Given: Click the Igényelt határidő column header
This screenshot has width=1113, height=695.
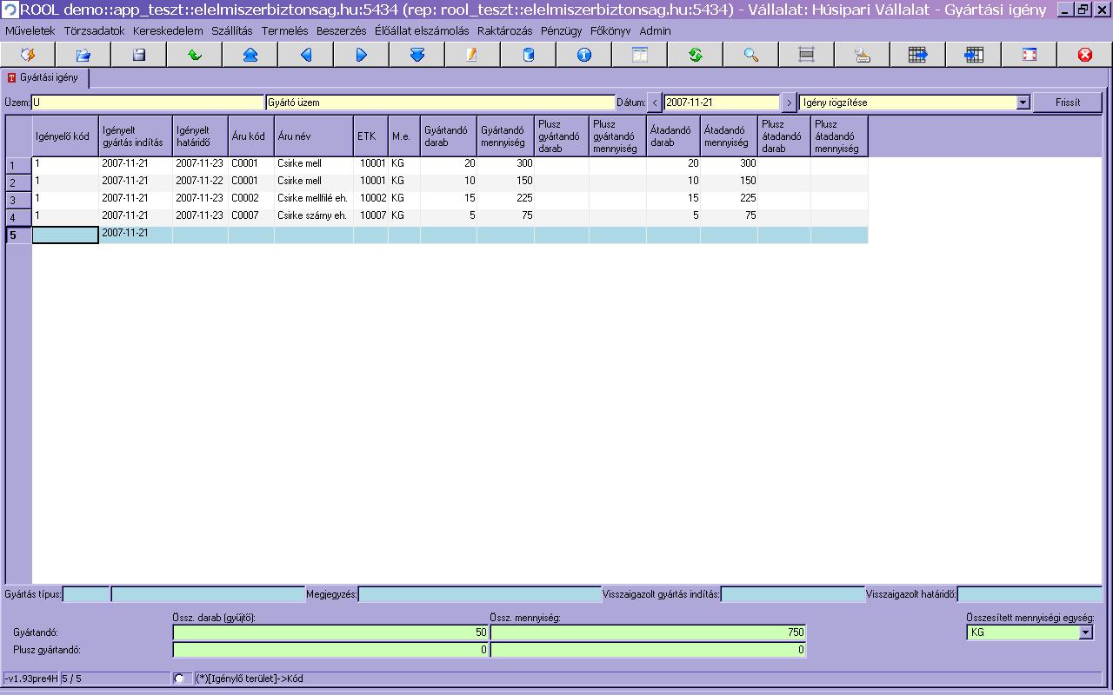Looking at the screenshot, I should [x=200, y=136].
